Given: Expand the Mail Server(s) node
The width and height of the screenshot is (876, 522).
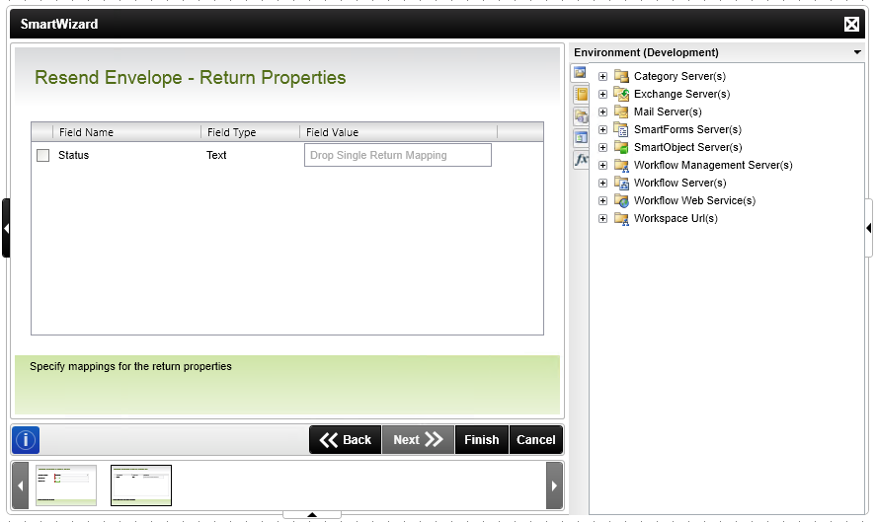Looking at the screenshot, I should [x=602, y=112].
